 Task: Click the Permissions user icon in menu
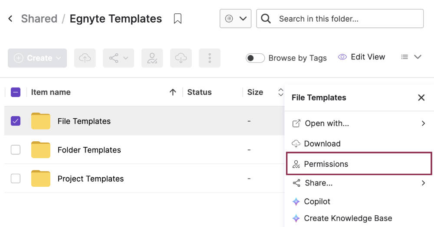(x=296, y=164)
